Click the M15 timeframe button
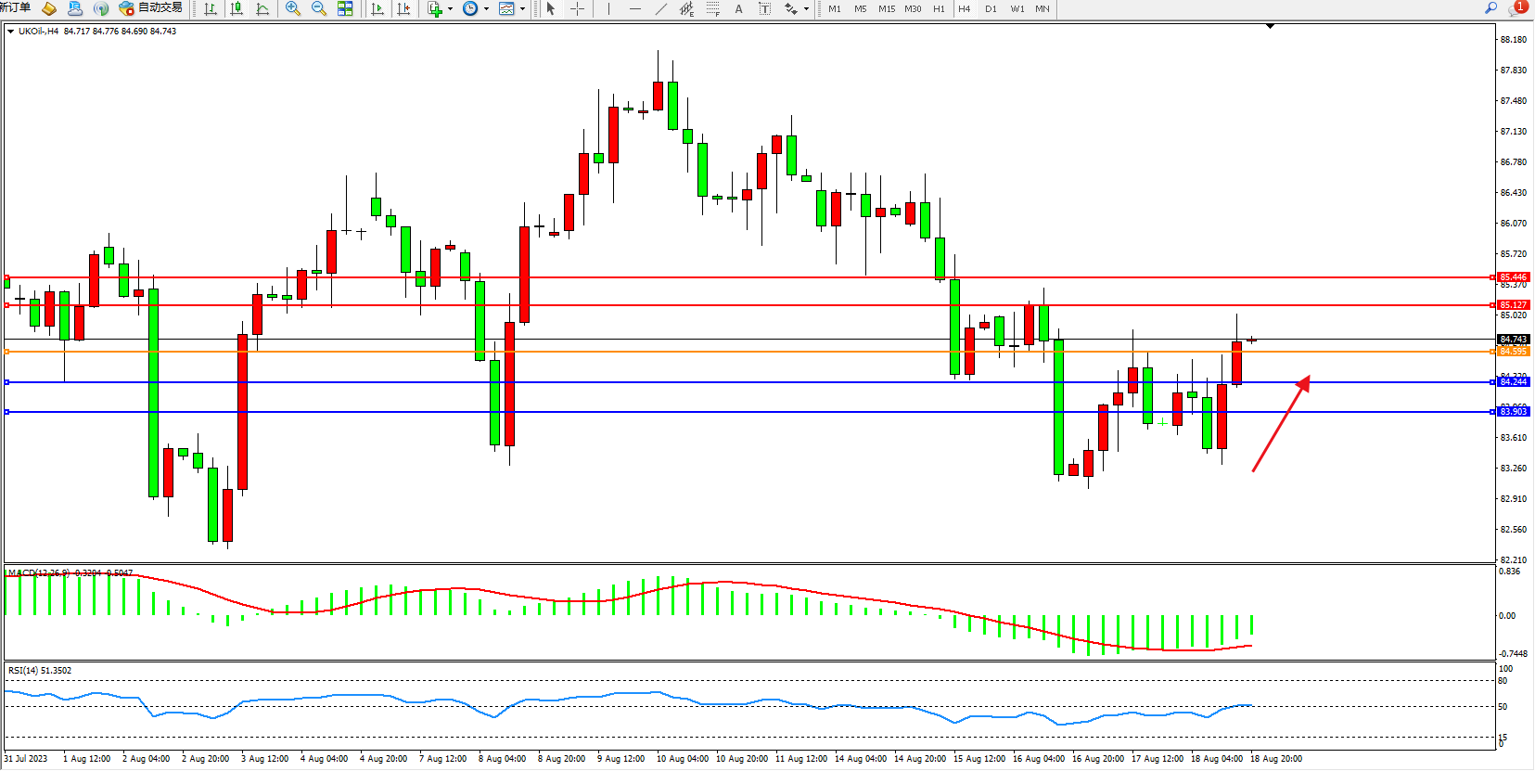The width and height of the screenshot is (1535, 771). 887,8
